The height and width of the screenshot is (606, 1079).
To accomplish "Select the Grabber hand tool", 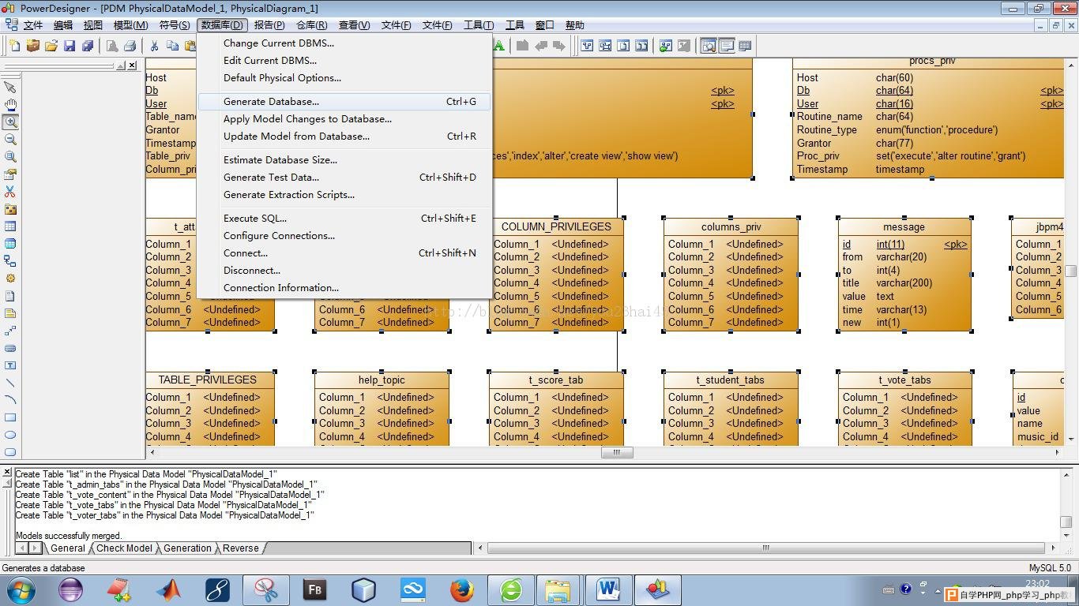I will pyautogui.click(x=10, y=104).
